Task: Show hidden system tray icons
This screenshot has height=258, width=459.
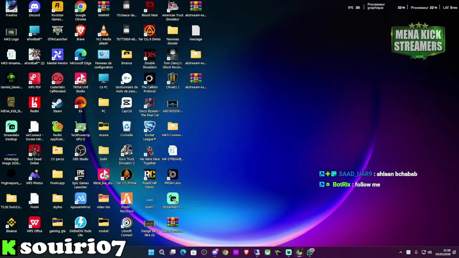Action: tap(401, 252)
